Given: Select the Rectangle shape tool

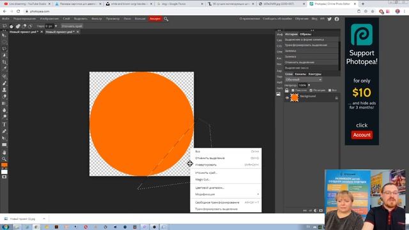Looking at the screenshot, I should click(x=4, y=145).
